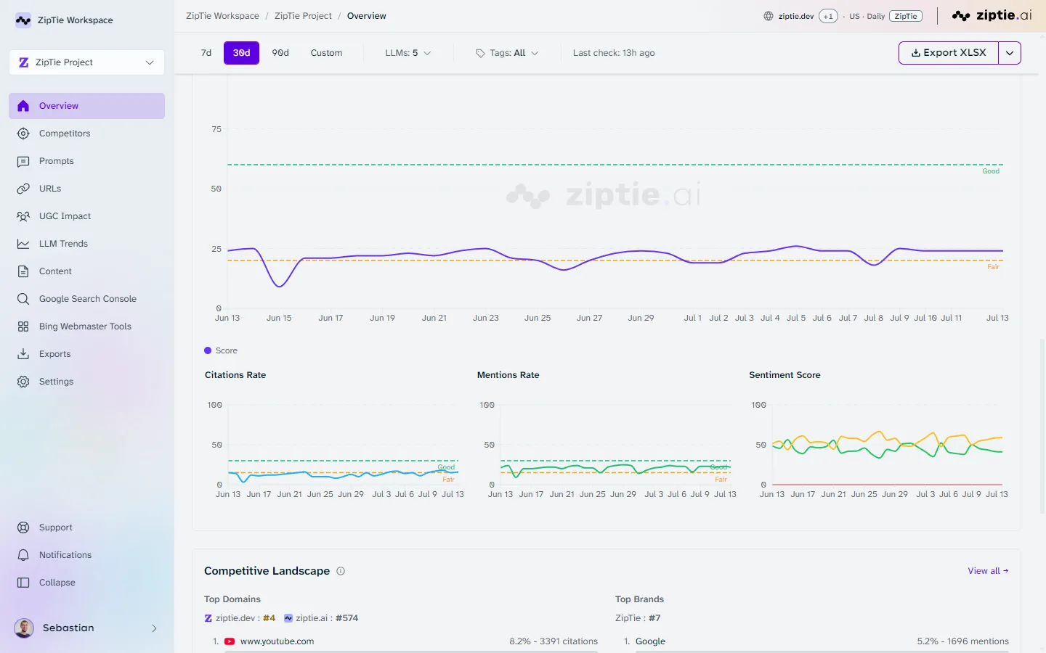
Task: Click the ZipTie : #7 brand rank
Action: click(638, 618)
